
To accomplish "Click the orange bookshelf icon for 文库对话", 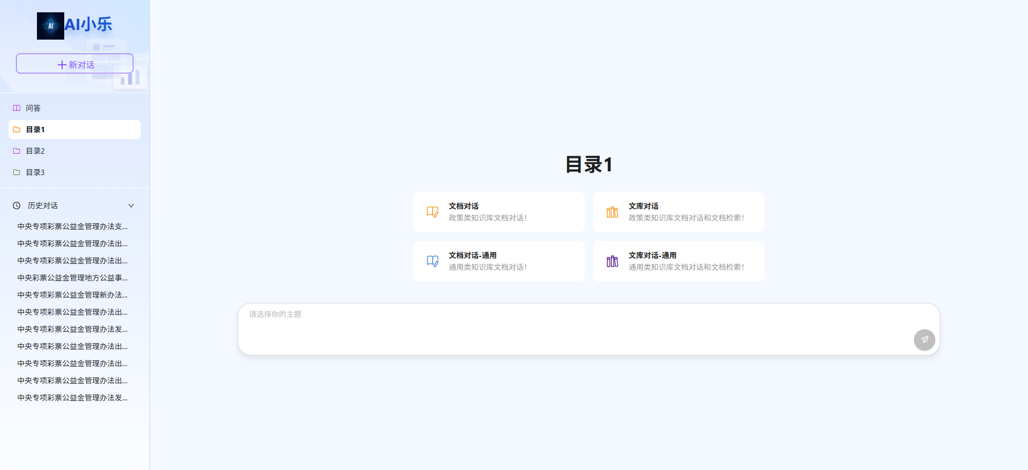I will tap(612, 212).
